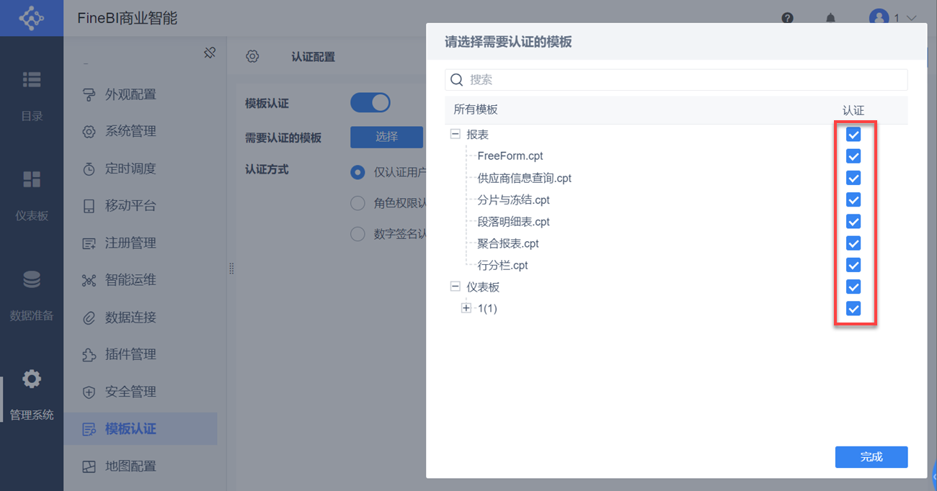This screenshot has height=491, width=937.
Task: Uncheck the FreeForm.cpt checkbox
Action: coord(853,156)
